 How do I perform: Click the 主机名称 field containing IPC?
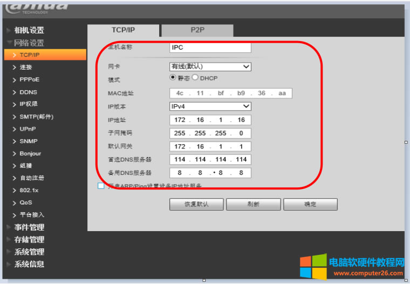click(x=210, y=48)
